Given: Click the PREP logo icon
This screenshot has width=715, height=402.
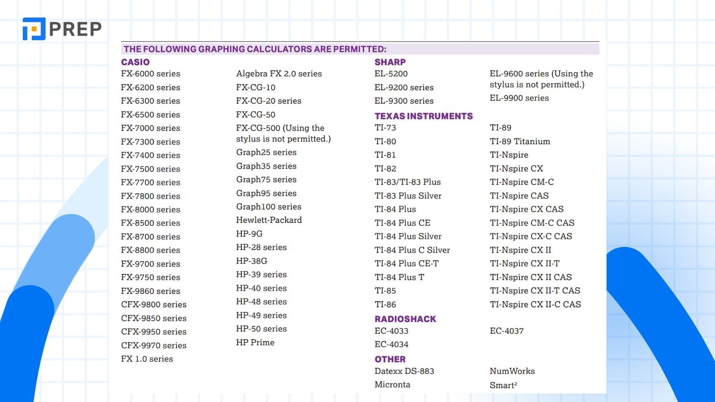Looking at the screenshot, I should coord(34,29).
